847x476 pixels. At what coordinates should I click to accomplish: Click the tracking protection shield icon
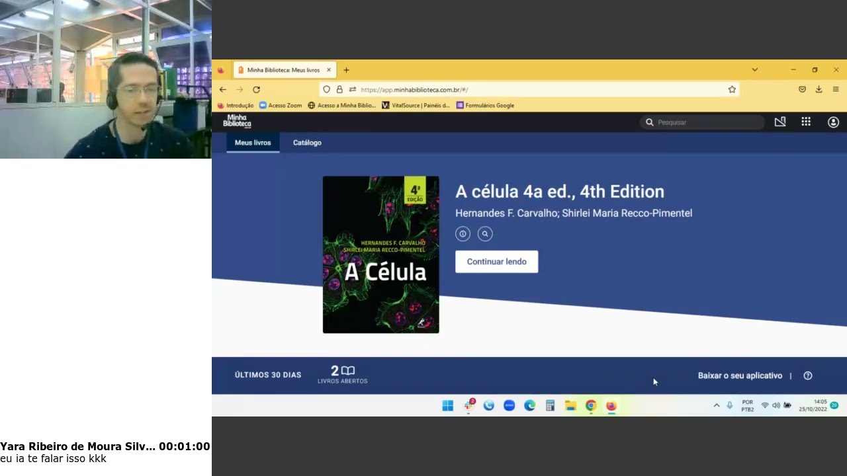click(x=326, y=89)
